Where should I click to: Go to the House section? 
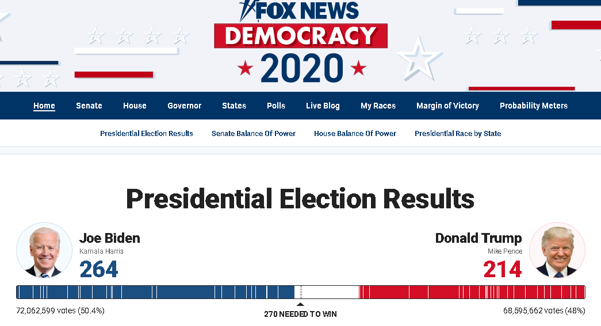pos(135,106)
